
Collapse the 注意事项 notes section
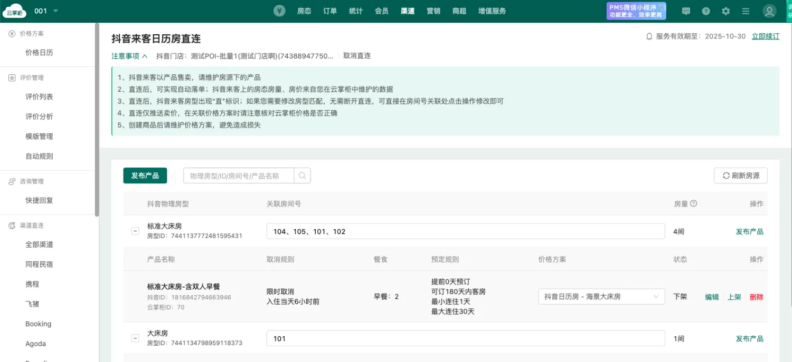(129, 56)
